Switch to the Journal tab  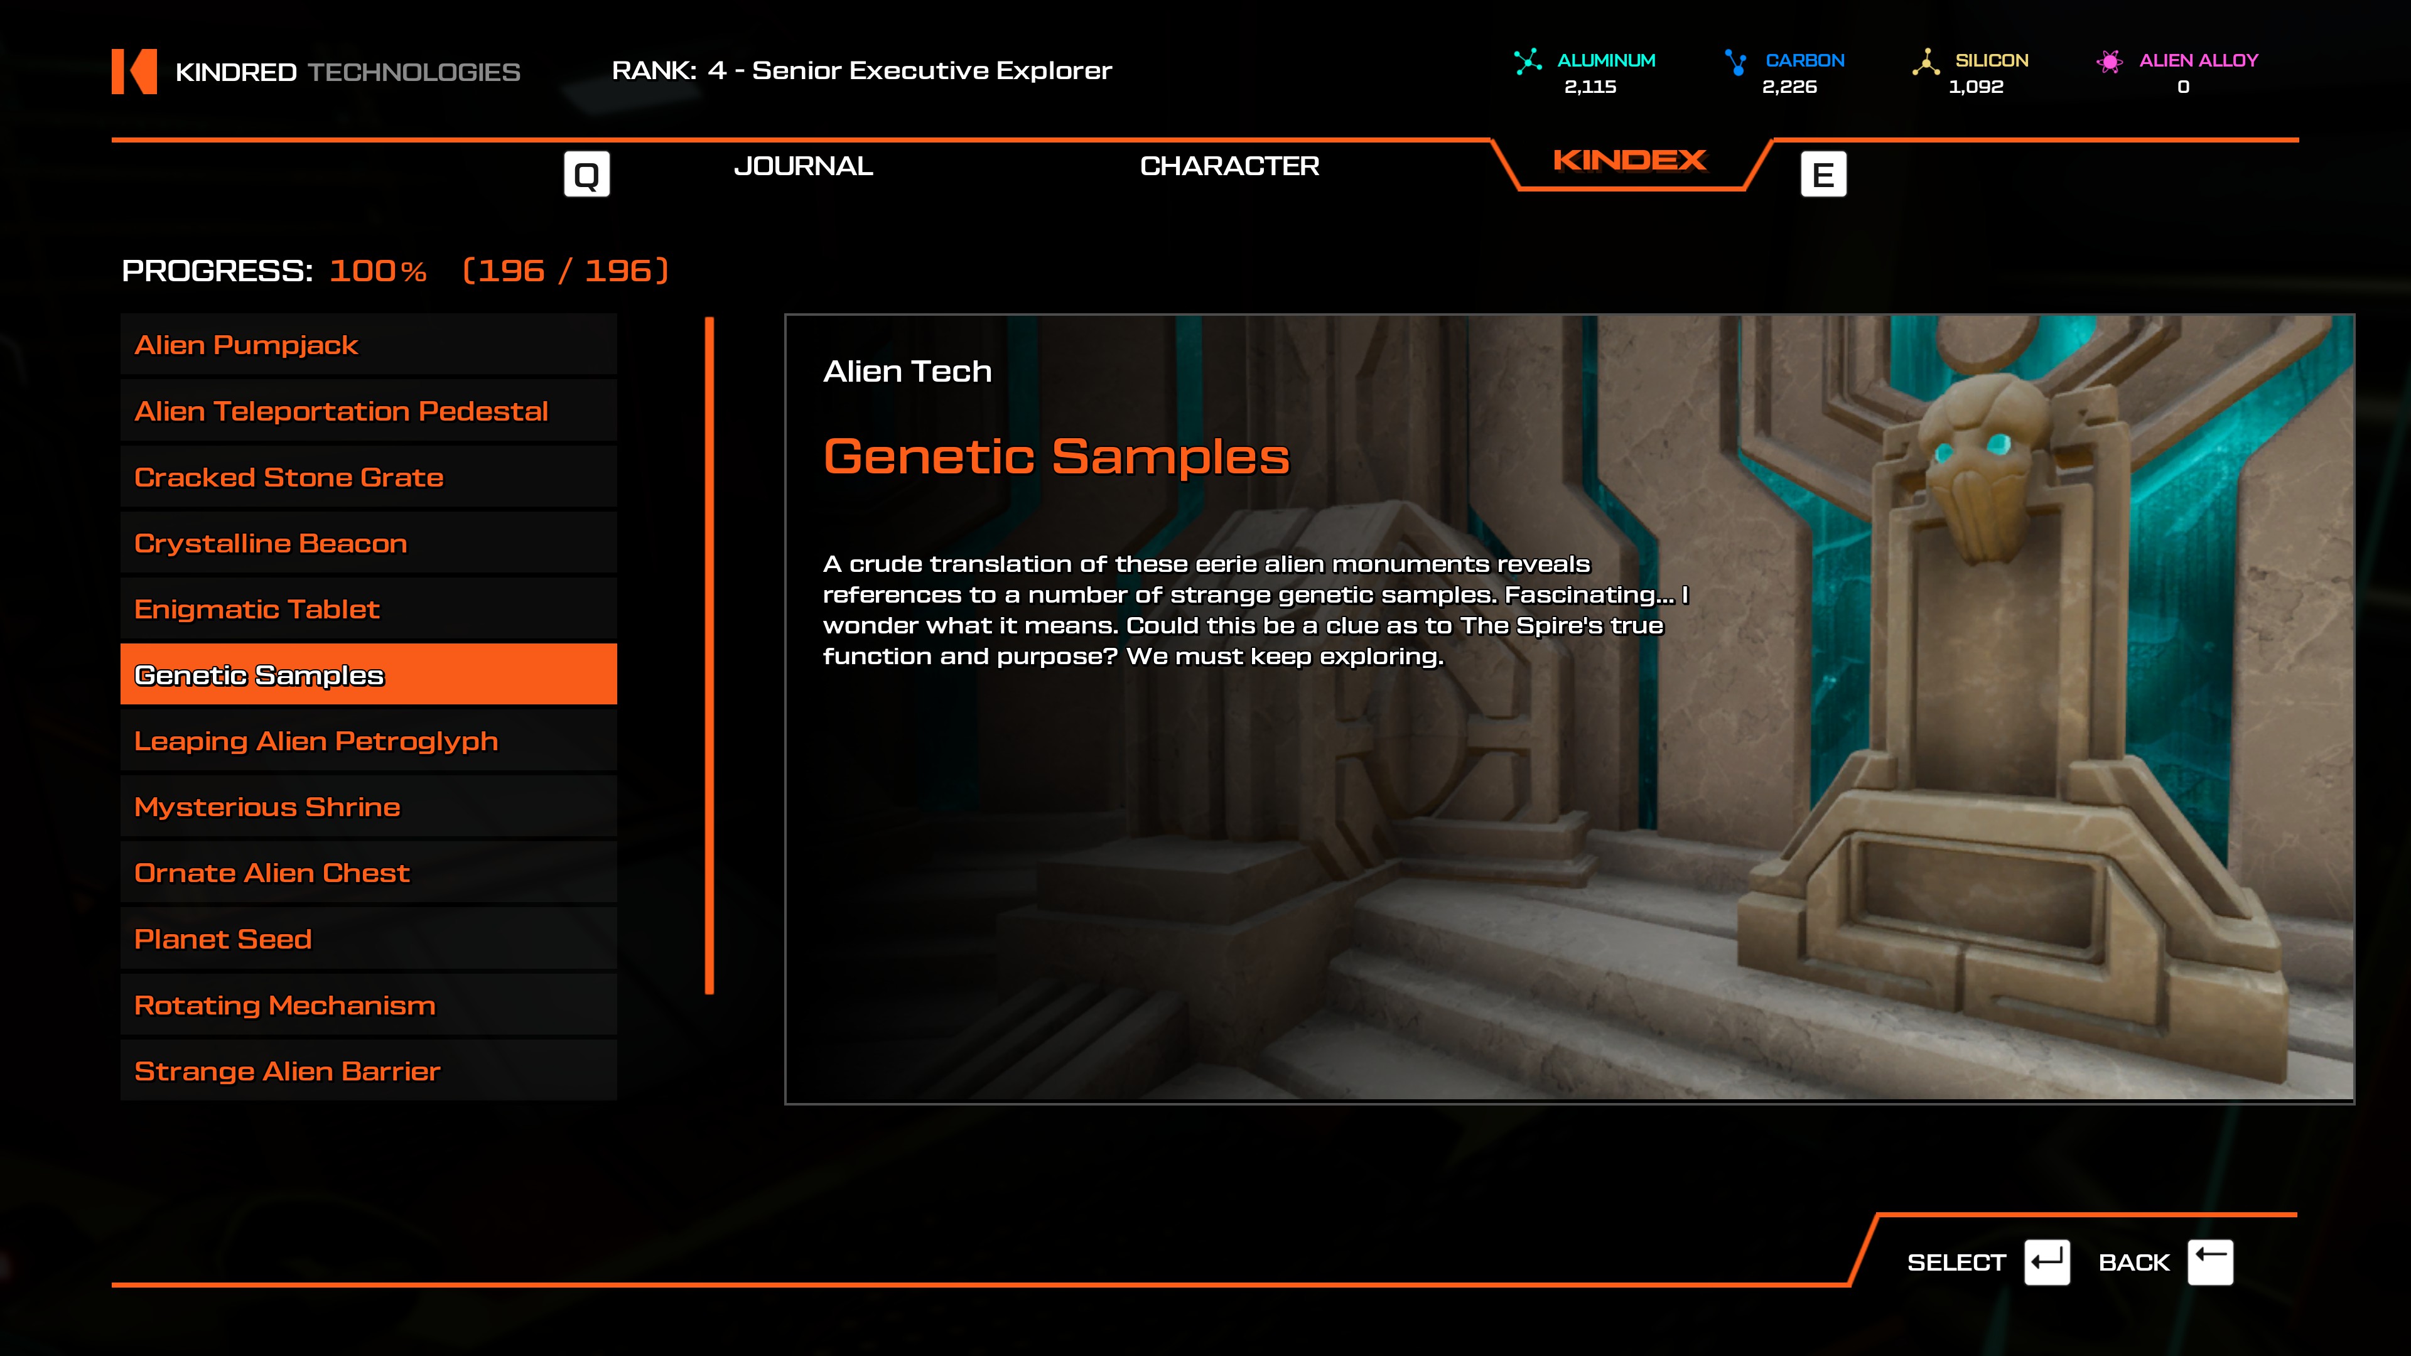coord(803,166)
